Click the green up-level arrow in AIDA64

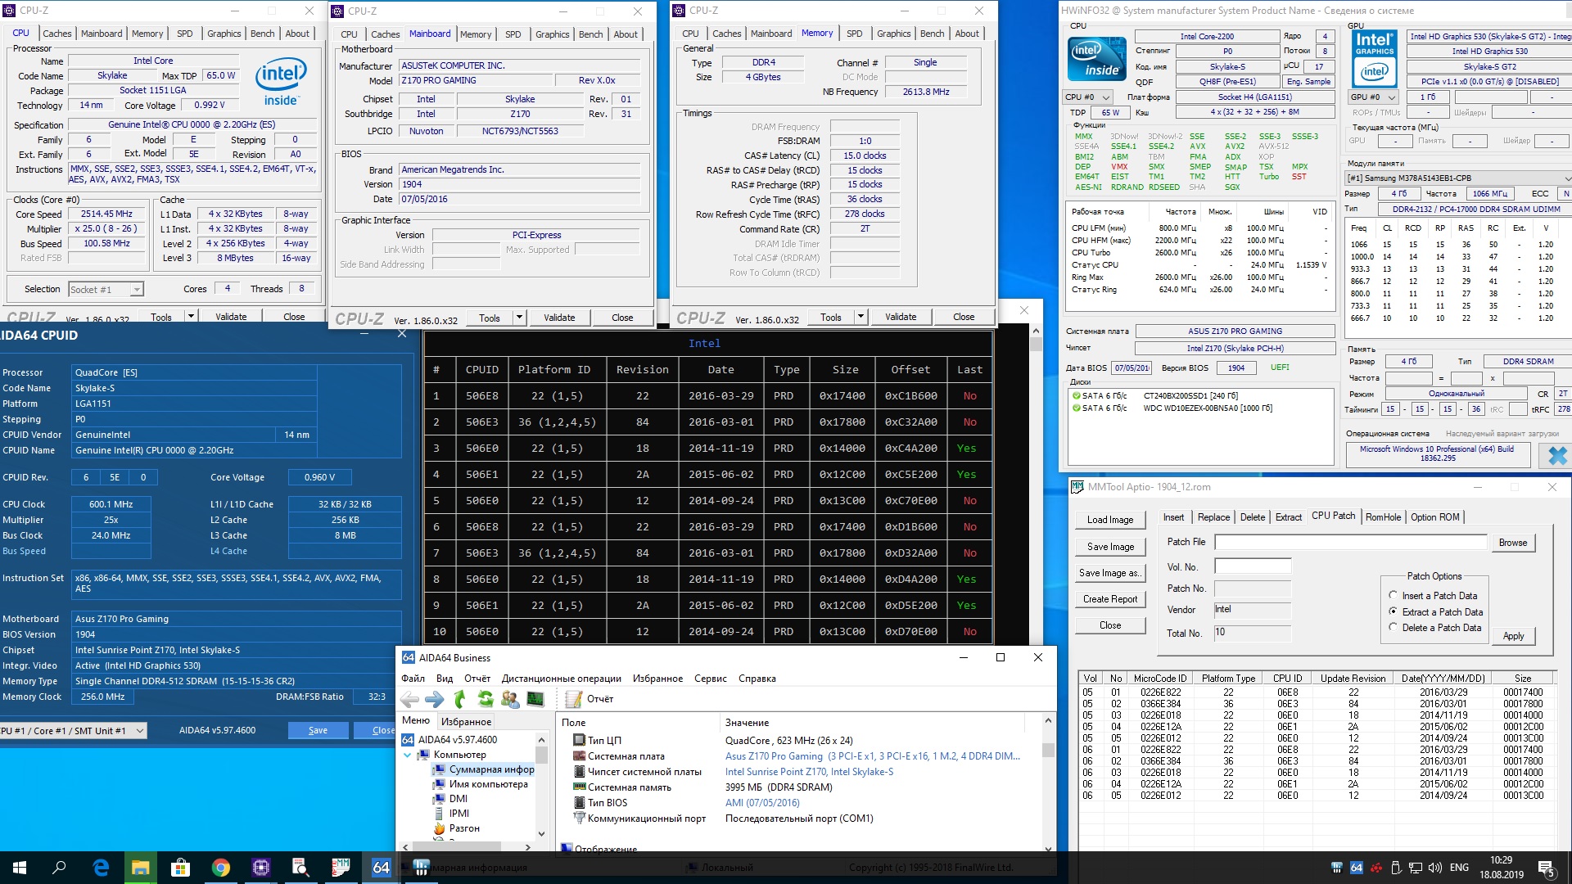460,699
